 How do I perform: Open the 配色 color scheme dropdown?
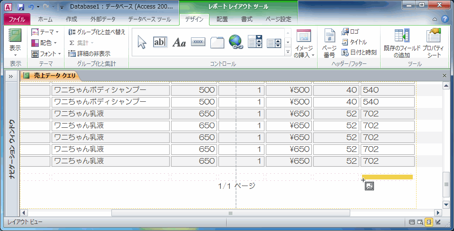44,43
